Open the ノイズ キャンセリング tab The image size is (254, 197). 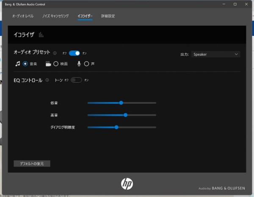(55, 16)
